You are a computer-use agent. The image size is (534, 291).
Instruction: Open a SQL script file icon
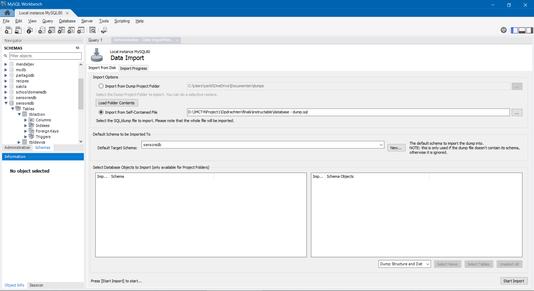click(18, 30)
